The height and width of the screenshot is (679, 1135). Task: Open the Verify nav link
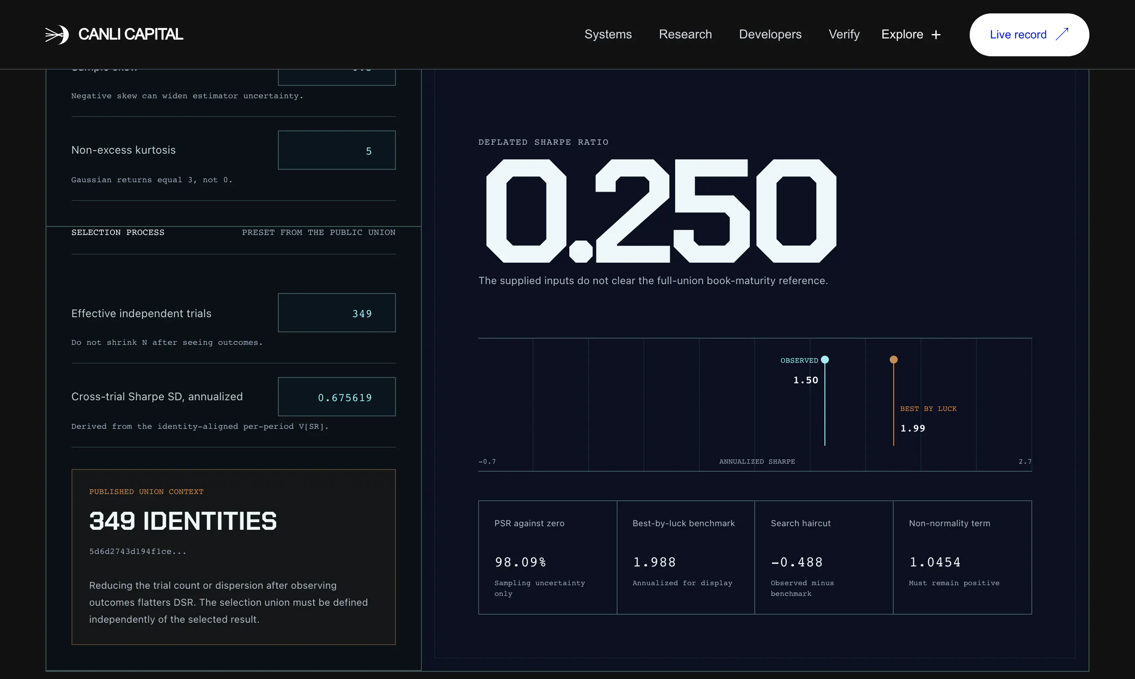click(x=844, y=34)
